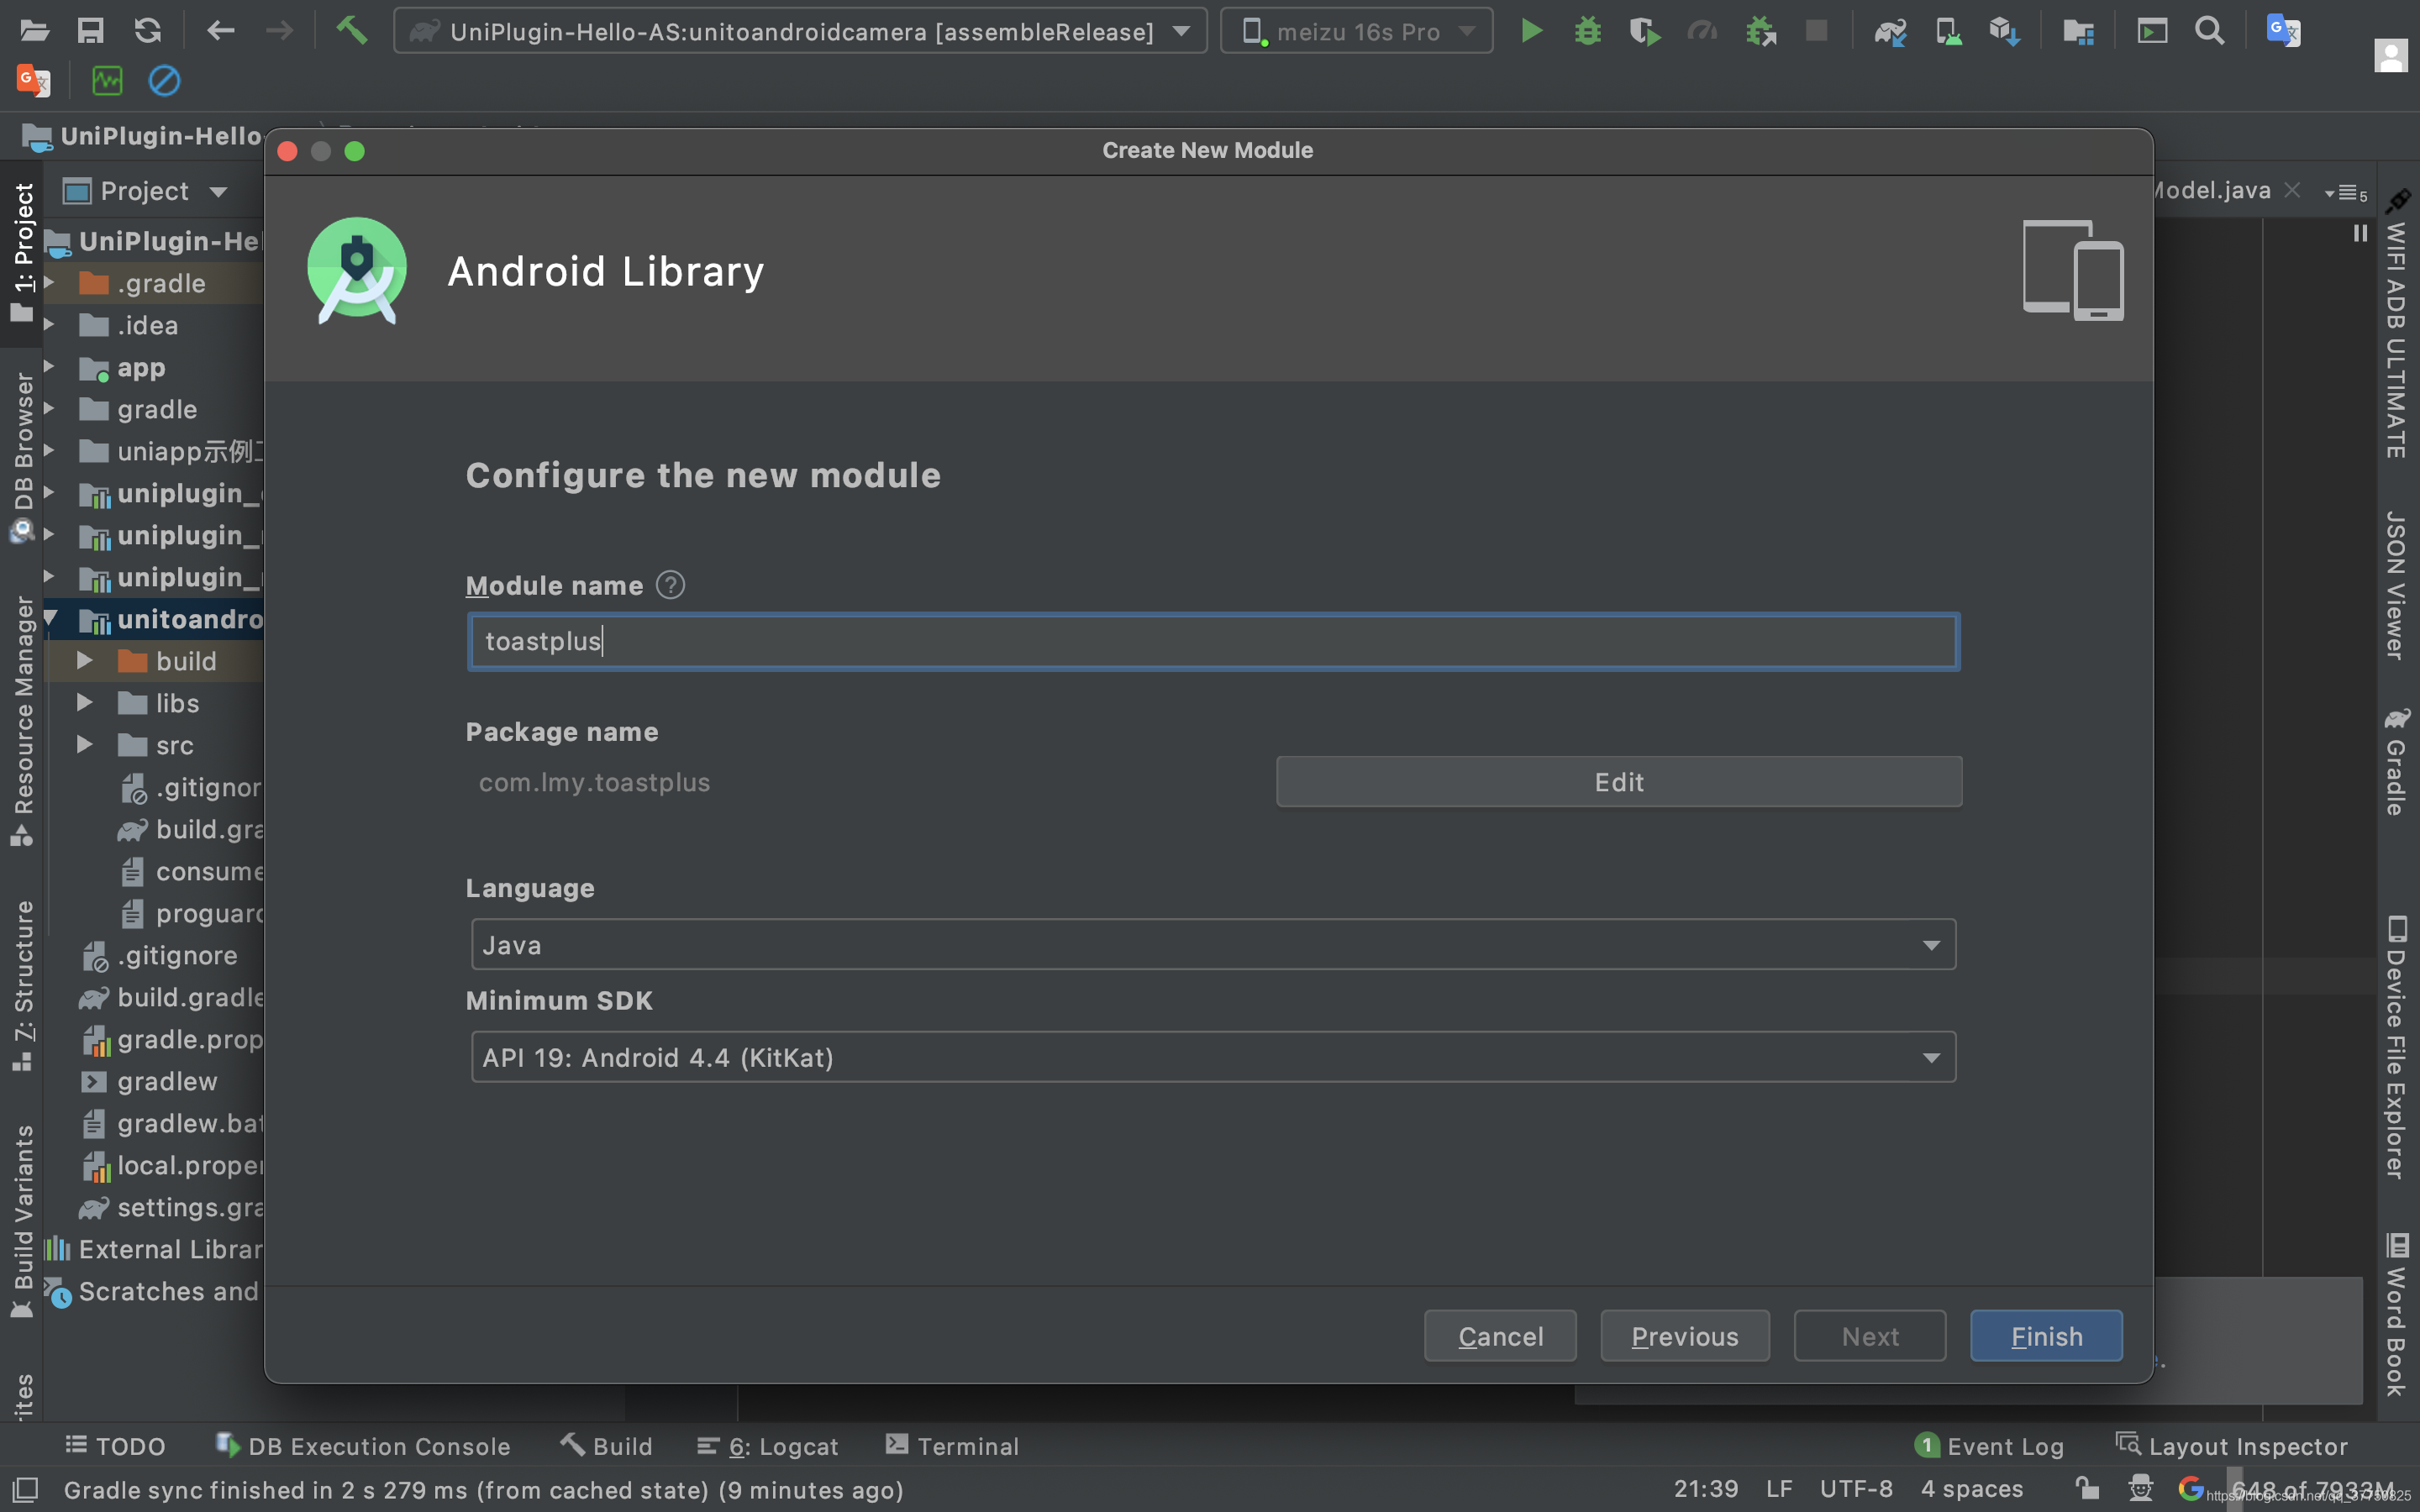Open the Minimum SDK dropdown
The image size is (2420, 1512).
click(x=1213, y=1057)
